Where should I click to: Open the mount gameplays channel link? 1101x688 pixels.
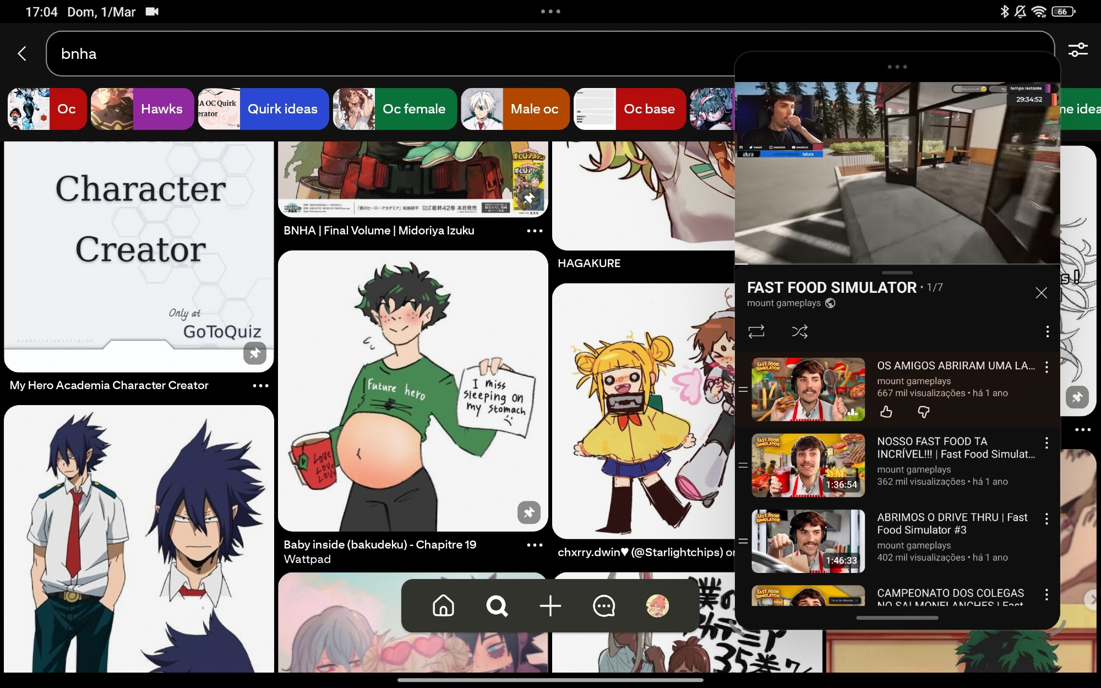pos(783,303)
